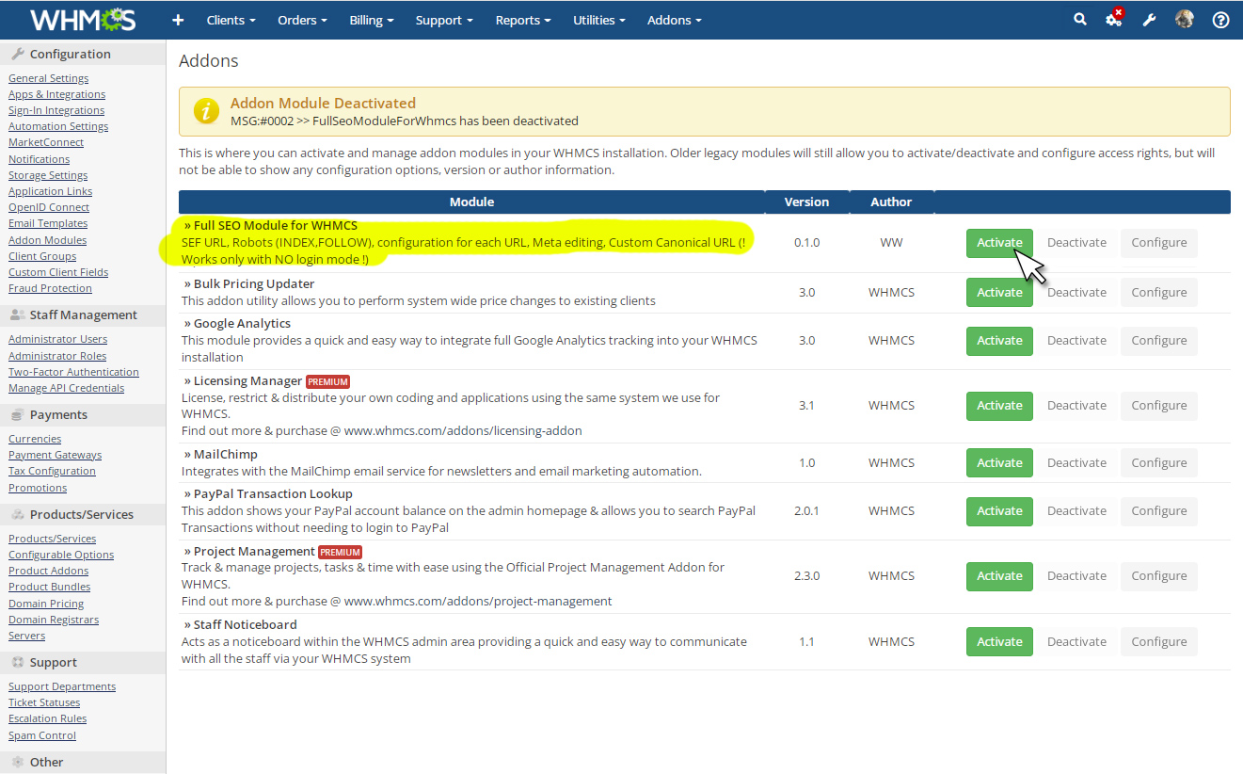Open the Addons dropdown menu
Image resolution: width=1243 pixels, height=774 pixels.
point(675,20)
